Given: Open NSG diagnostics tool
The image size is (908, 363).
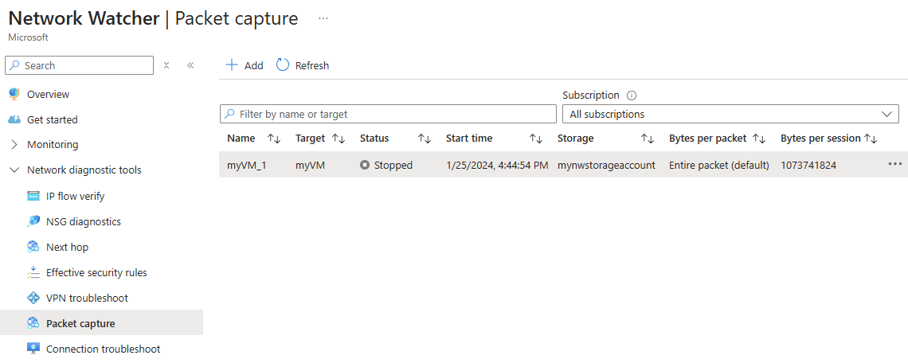Looking at the screenshot, I should click(x=84, y=222).
